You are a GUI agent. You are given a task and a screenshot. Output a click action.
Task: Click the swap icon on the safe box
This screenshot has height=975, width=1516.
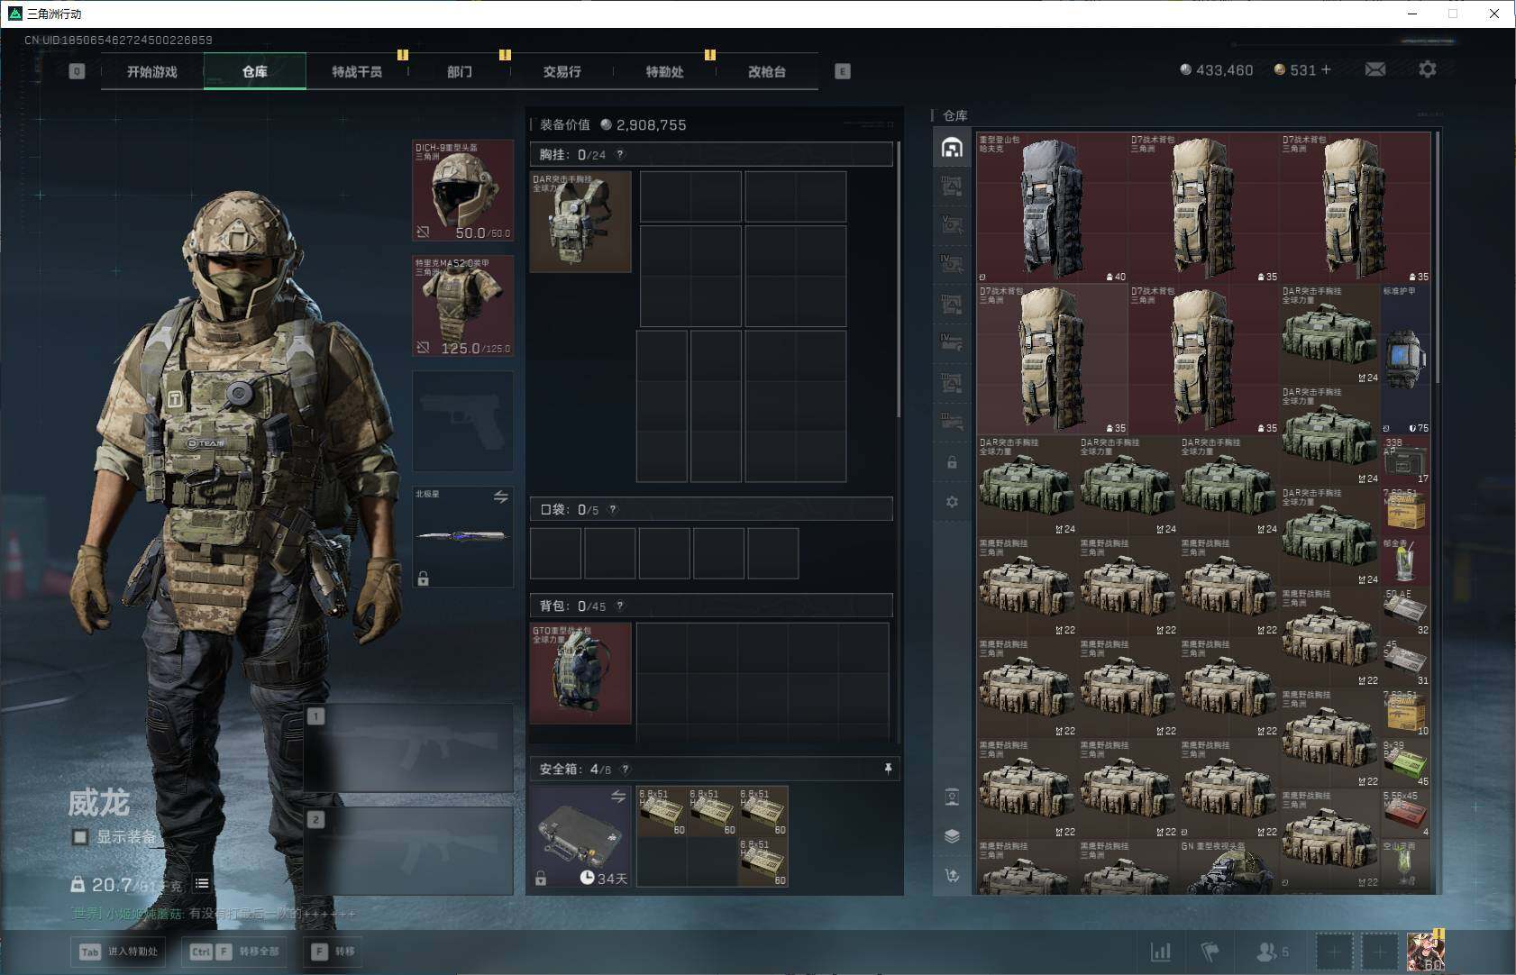tap(618, 797)
